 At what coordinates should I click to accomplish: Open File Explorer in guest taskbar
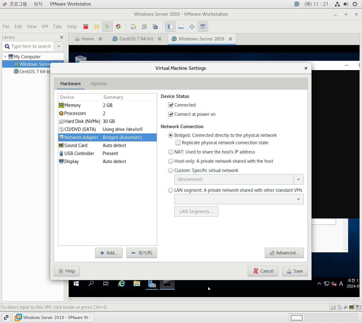137,284
